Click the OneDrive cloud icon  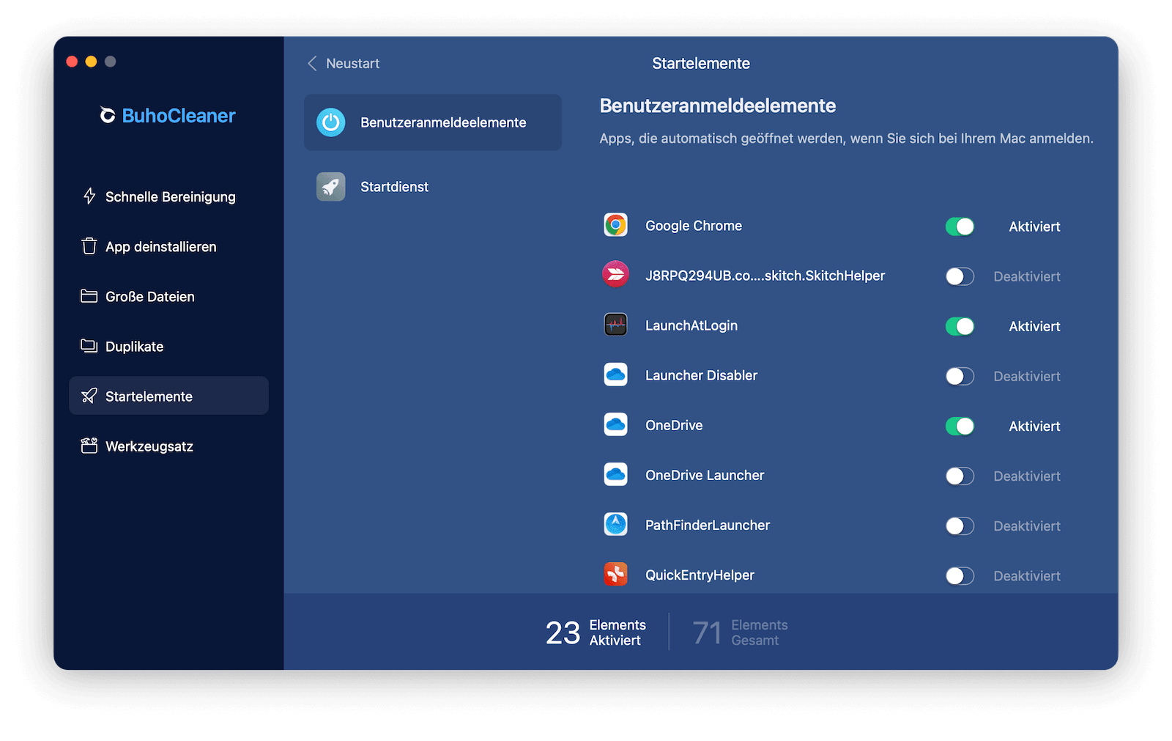tap(615, 424)
